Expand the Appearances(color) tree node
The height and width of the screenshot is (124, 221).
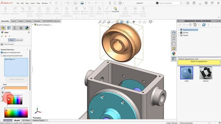pyautogui.click(x=179, y=30)
